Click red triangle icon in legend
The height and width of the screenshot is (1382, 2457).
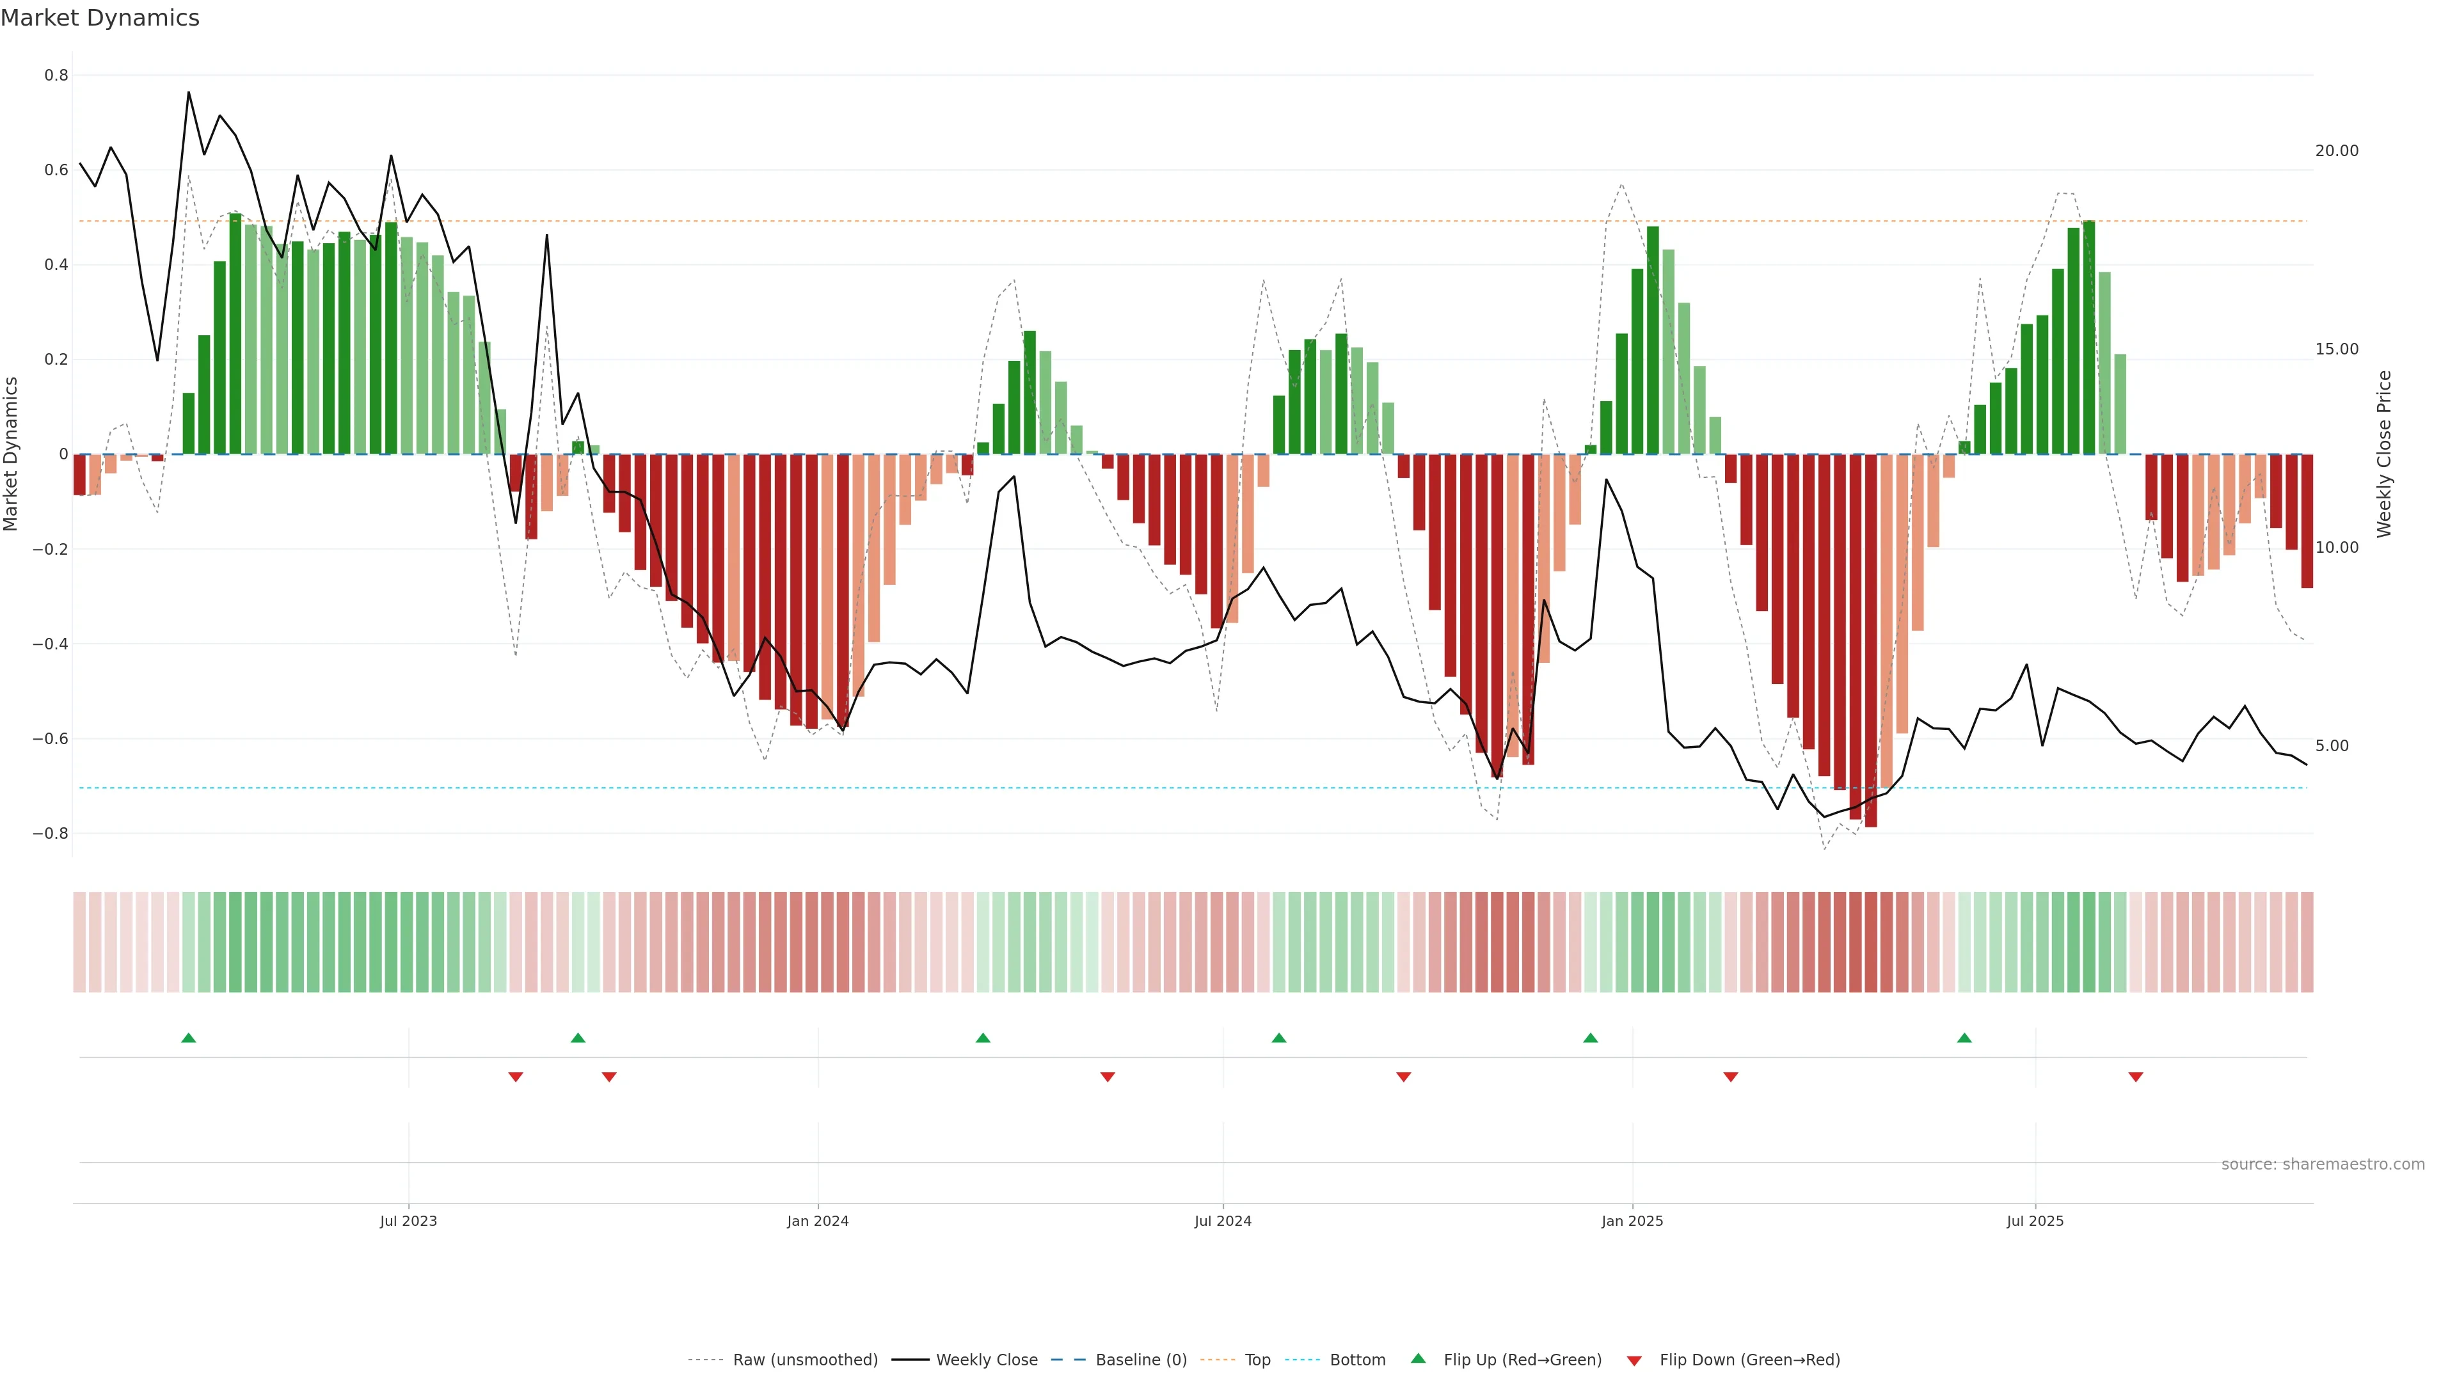tap(1634, 1361)
